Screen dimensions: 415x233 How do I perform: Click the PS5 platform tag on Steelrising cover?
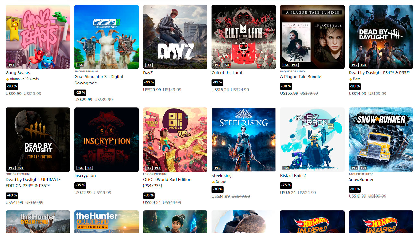click(218, 168)
